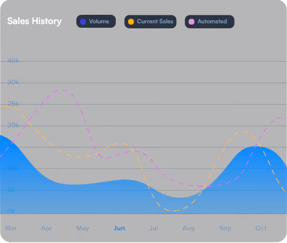This screenshot has height=243, width=287.
Task: Select the Jul month label
Action: pos(153,228)
